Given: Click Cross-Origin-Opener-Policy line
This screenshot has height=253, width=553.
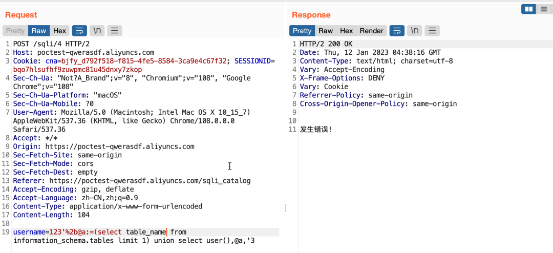Looking at the screenshot, I should coord(378,104).
